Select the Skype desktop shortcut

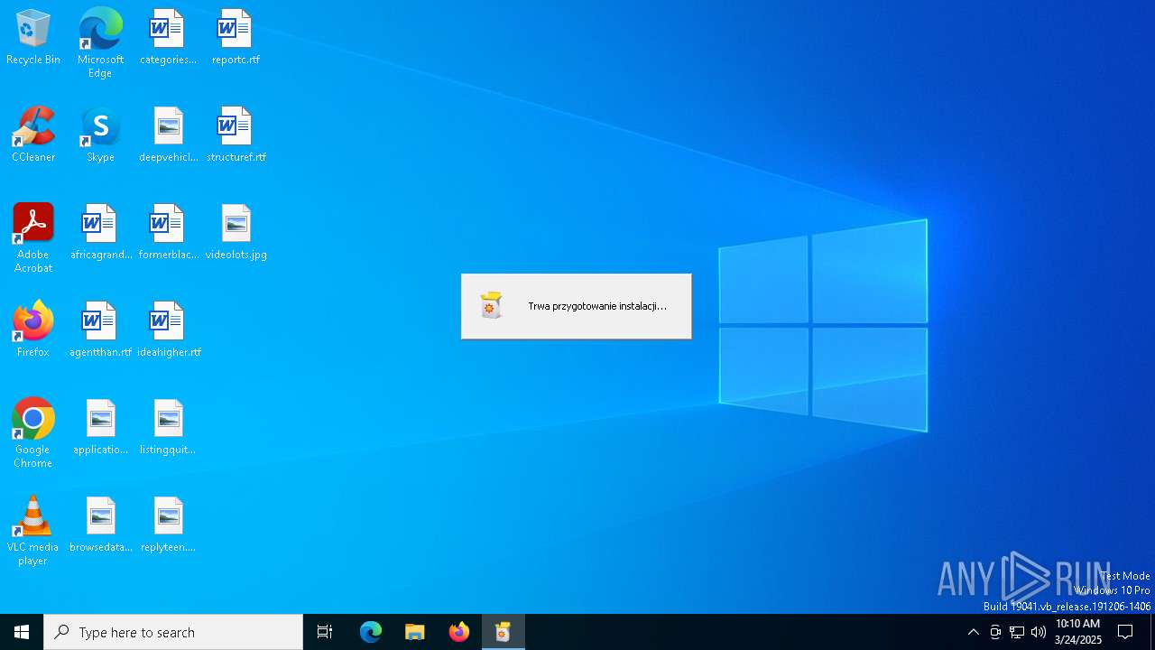[100, 135]
